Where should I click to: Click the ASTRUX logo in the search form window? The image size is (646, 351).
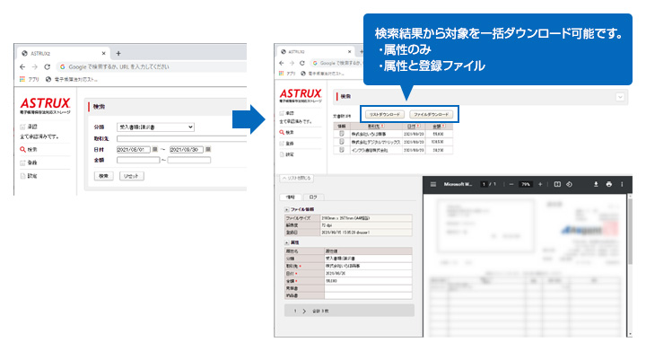click(46, 105)
